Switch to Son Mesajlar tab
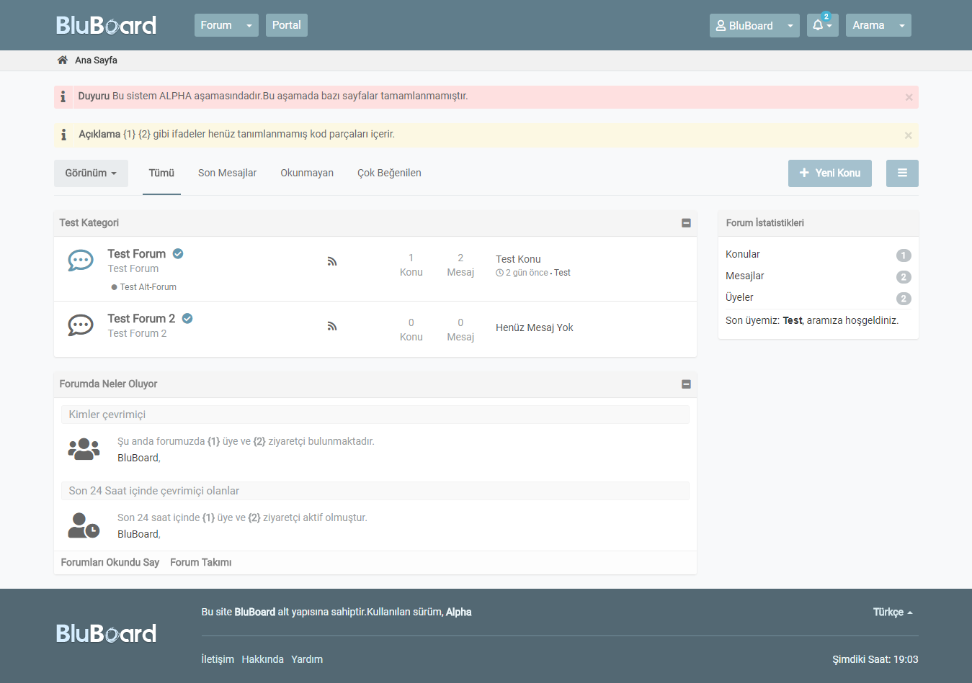 pyautogui.click(x=227, y=173)
